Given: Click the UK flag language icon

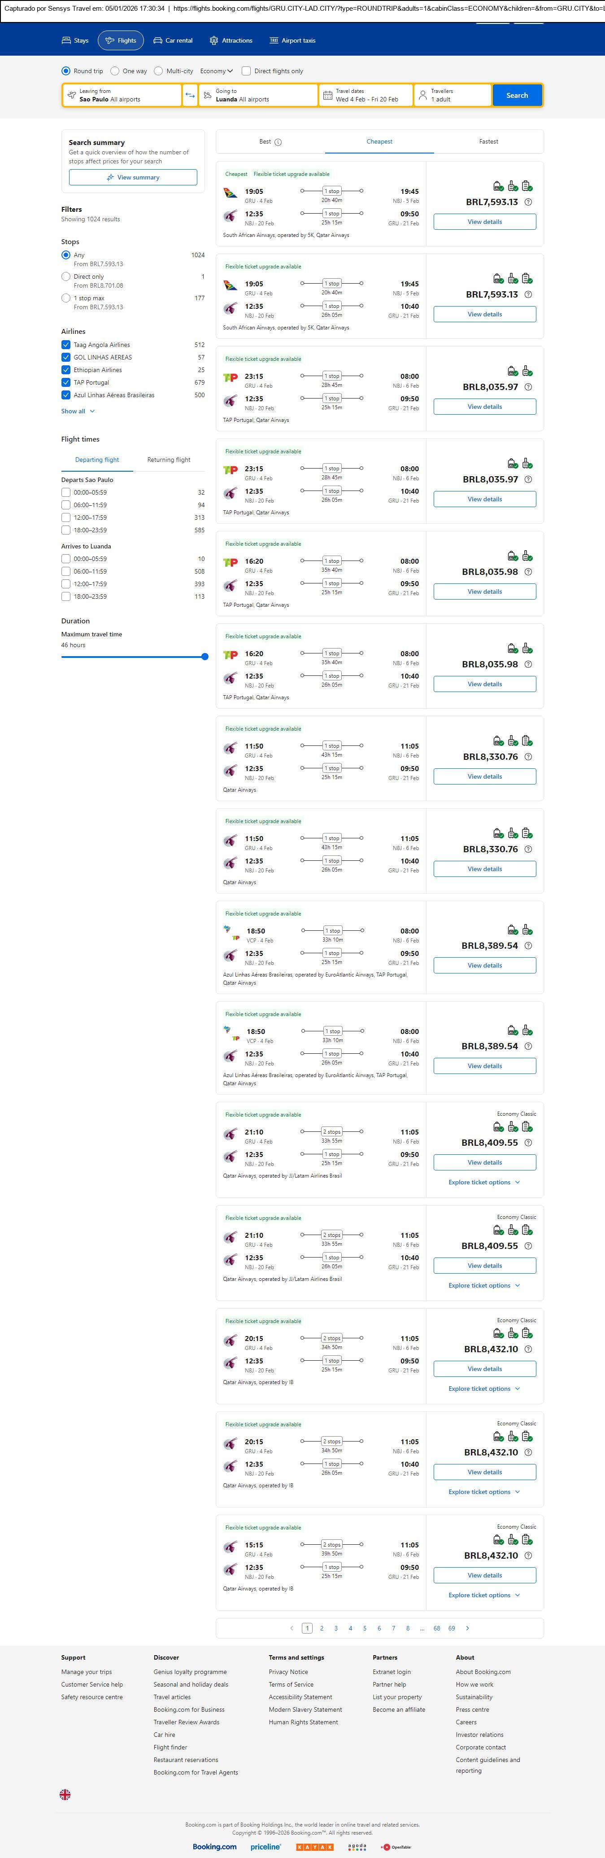Looking at the screenshot, I should (65, 1794).
